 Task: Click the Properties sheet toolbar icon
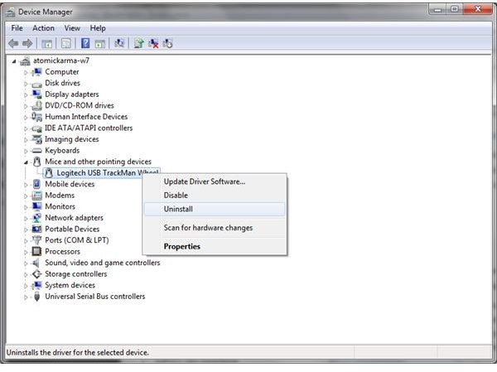[x=66, y=43]
